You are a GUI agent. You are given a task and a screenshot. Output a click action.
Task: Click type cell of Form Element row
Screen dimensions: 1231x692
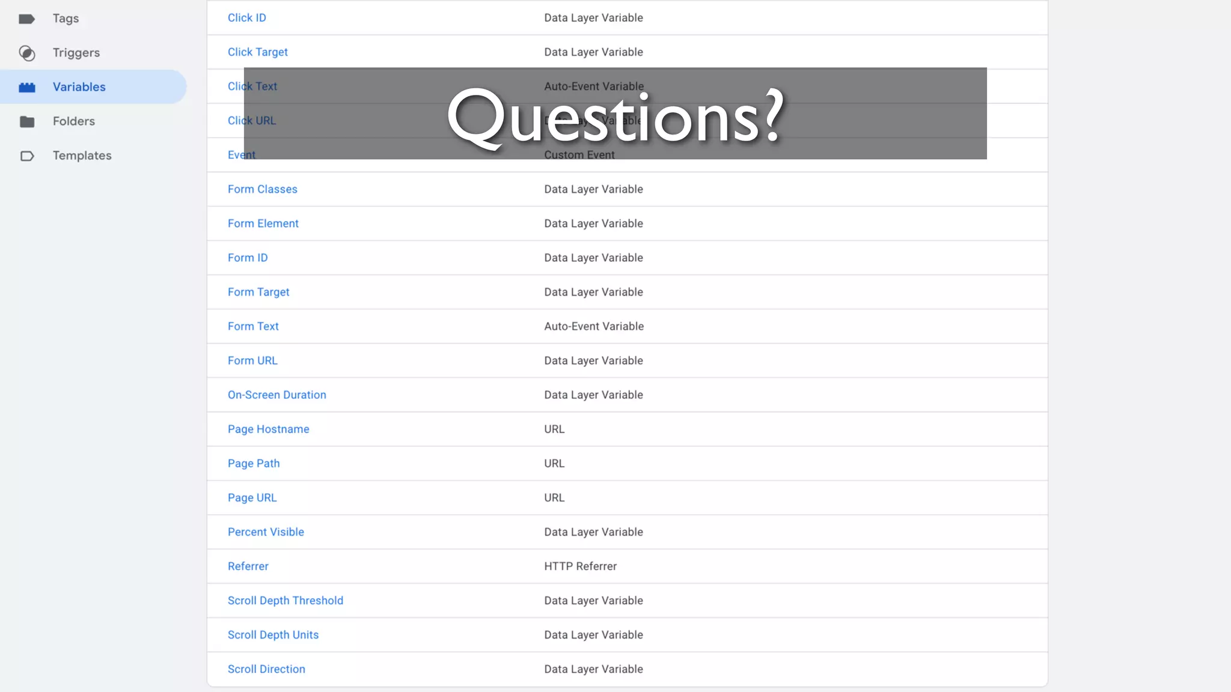594,223
